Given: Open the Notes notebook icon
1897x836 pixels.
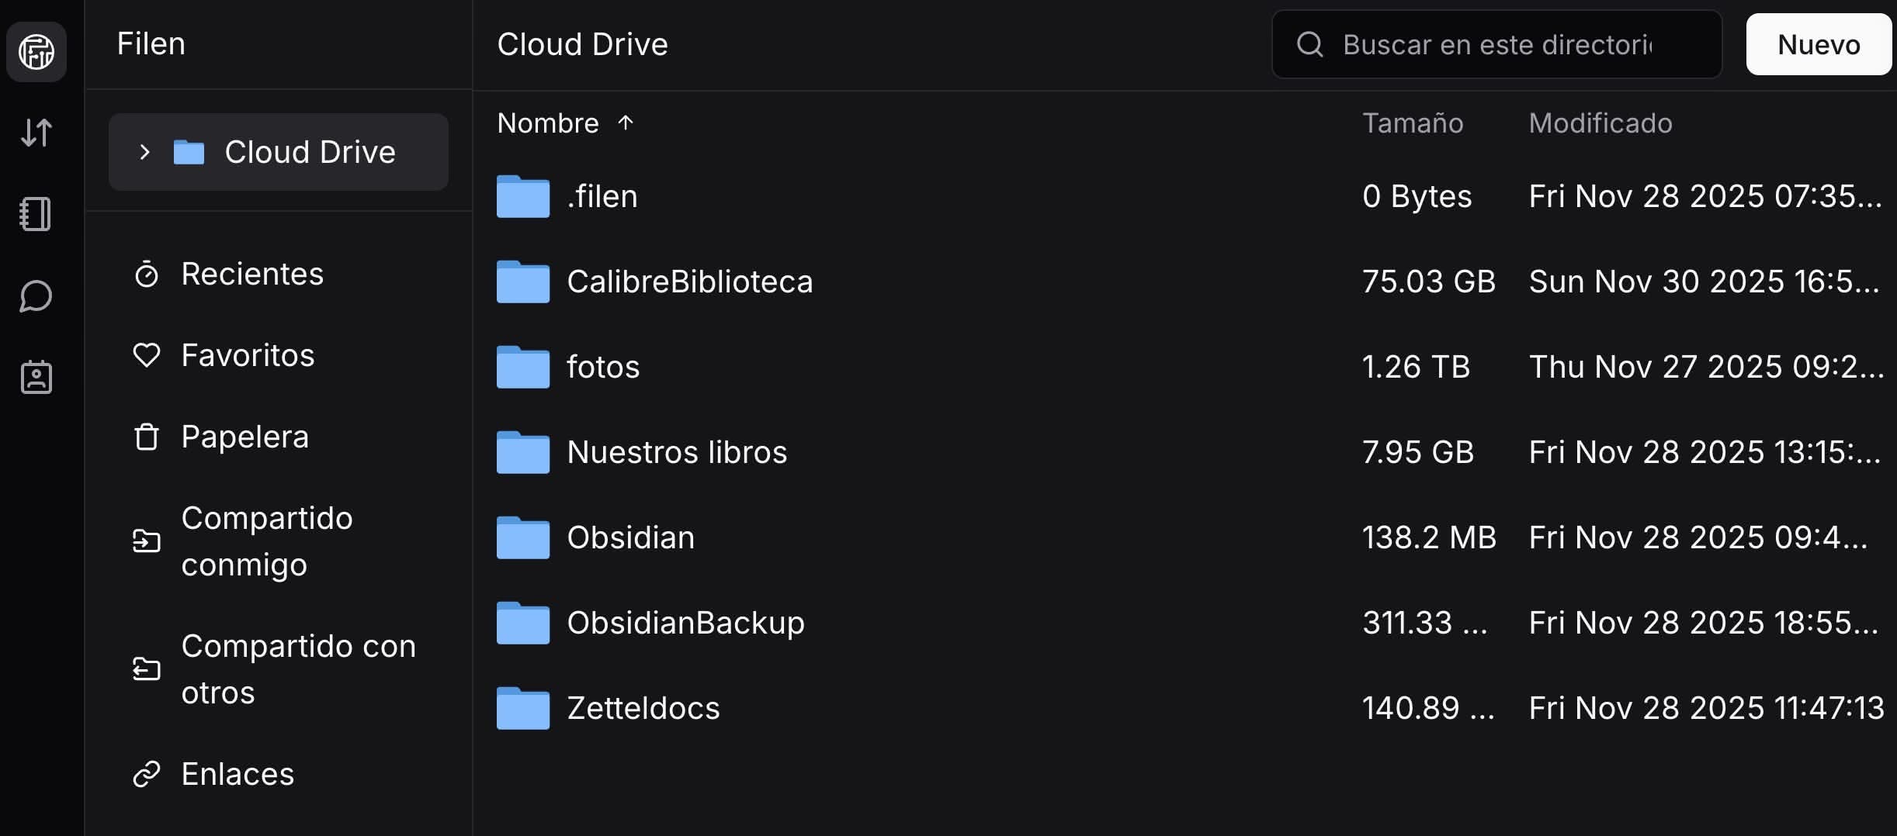Looking at the screenshot, I should (x=36, y=214).
